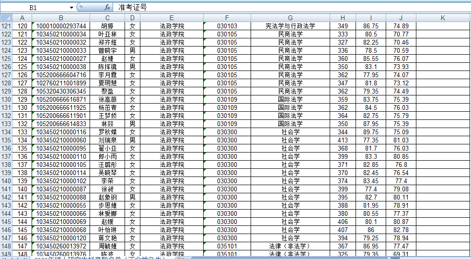Click 国际法学 in 杨茁青's row
This screenshot has height=259, width=471.
coord(290,107)
